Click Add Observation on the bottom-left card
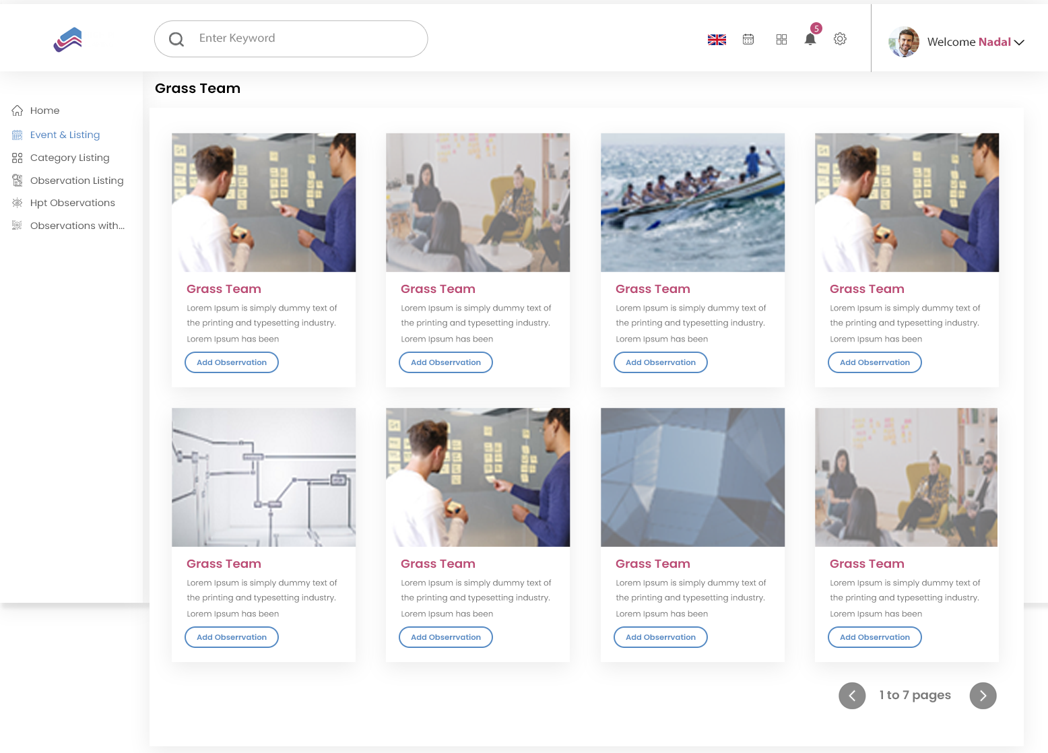 tap(231, 637)
